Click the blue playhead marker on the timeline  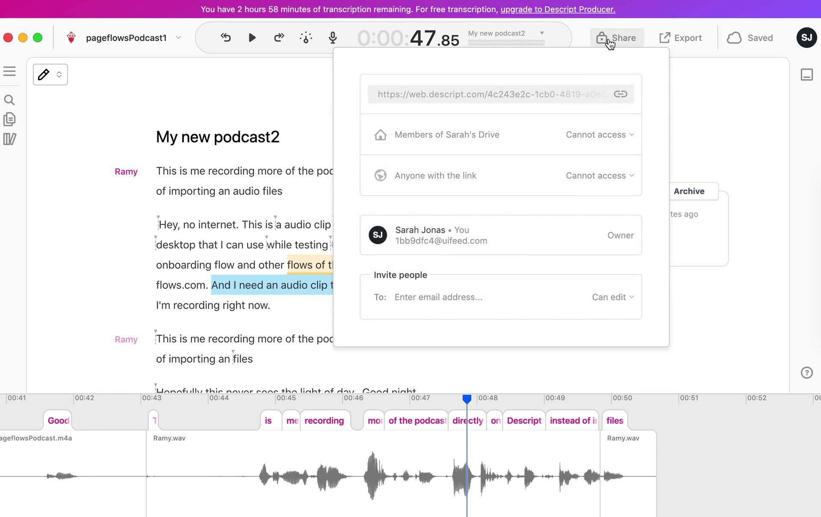click(x=467, y=399)
